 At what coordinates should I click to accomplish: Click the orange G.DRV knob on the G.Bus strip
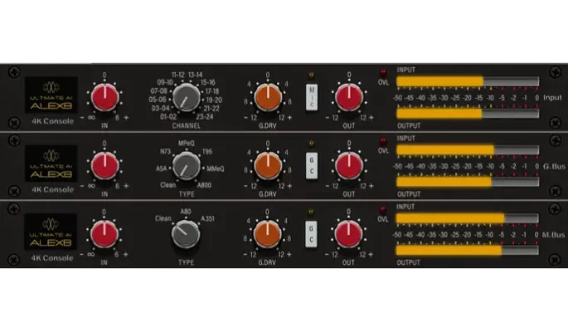coord(268,167)
